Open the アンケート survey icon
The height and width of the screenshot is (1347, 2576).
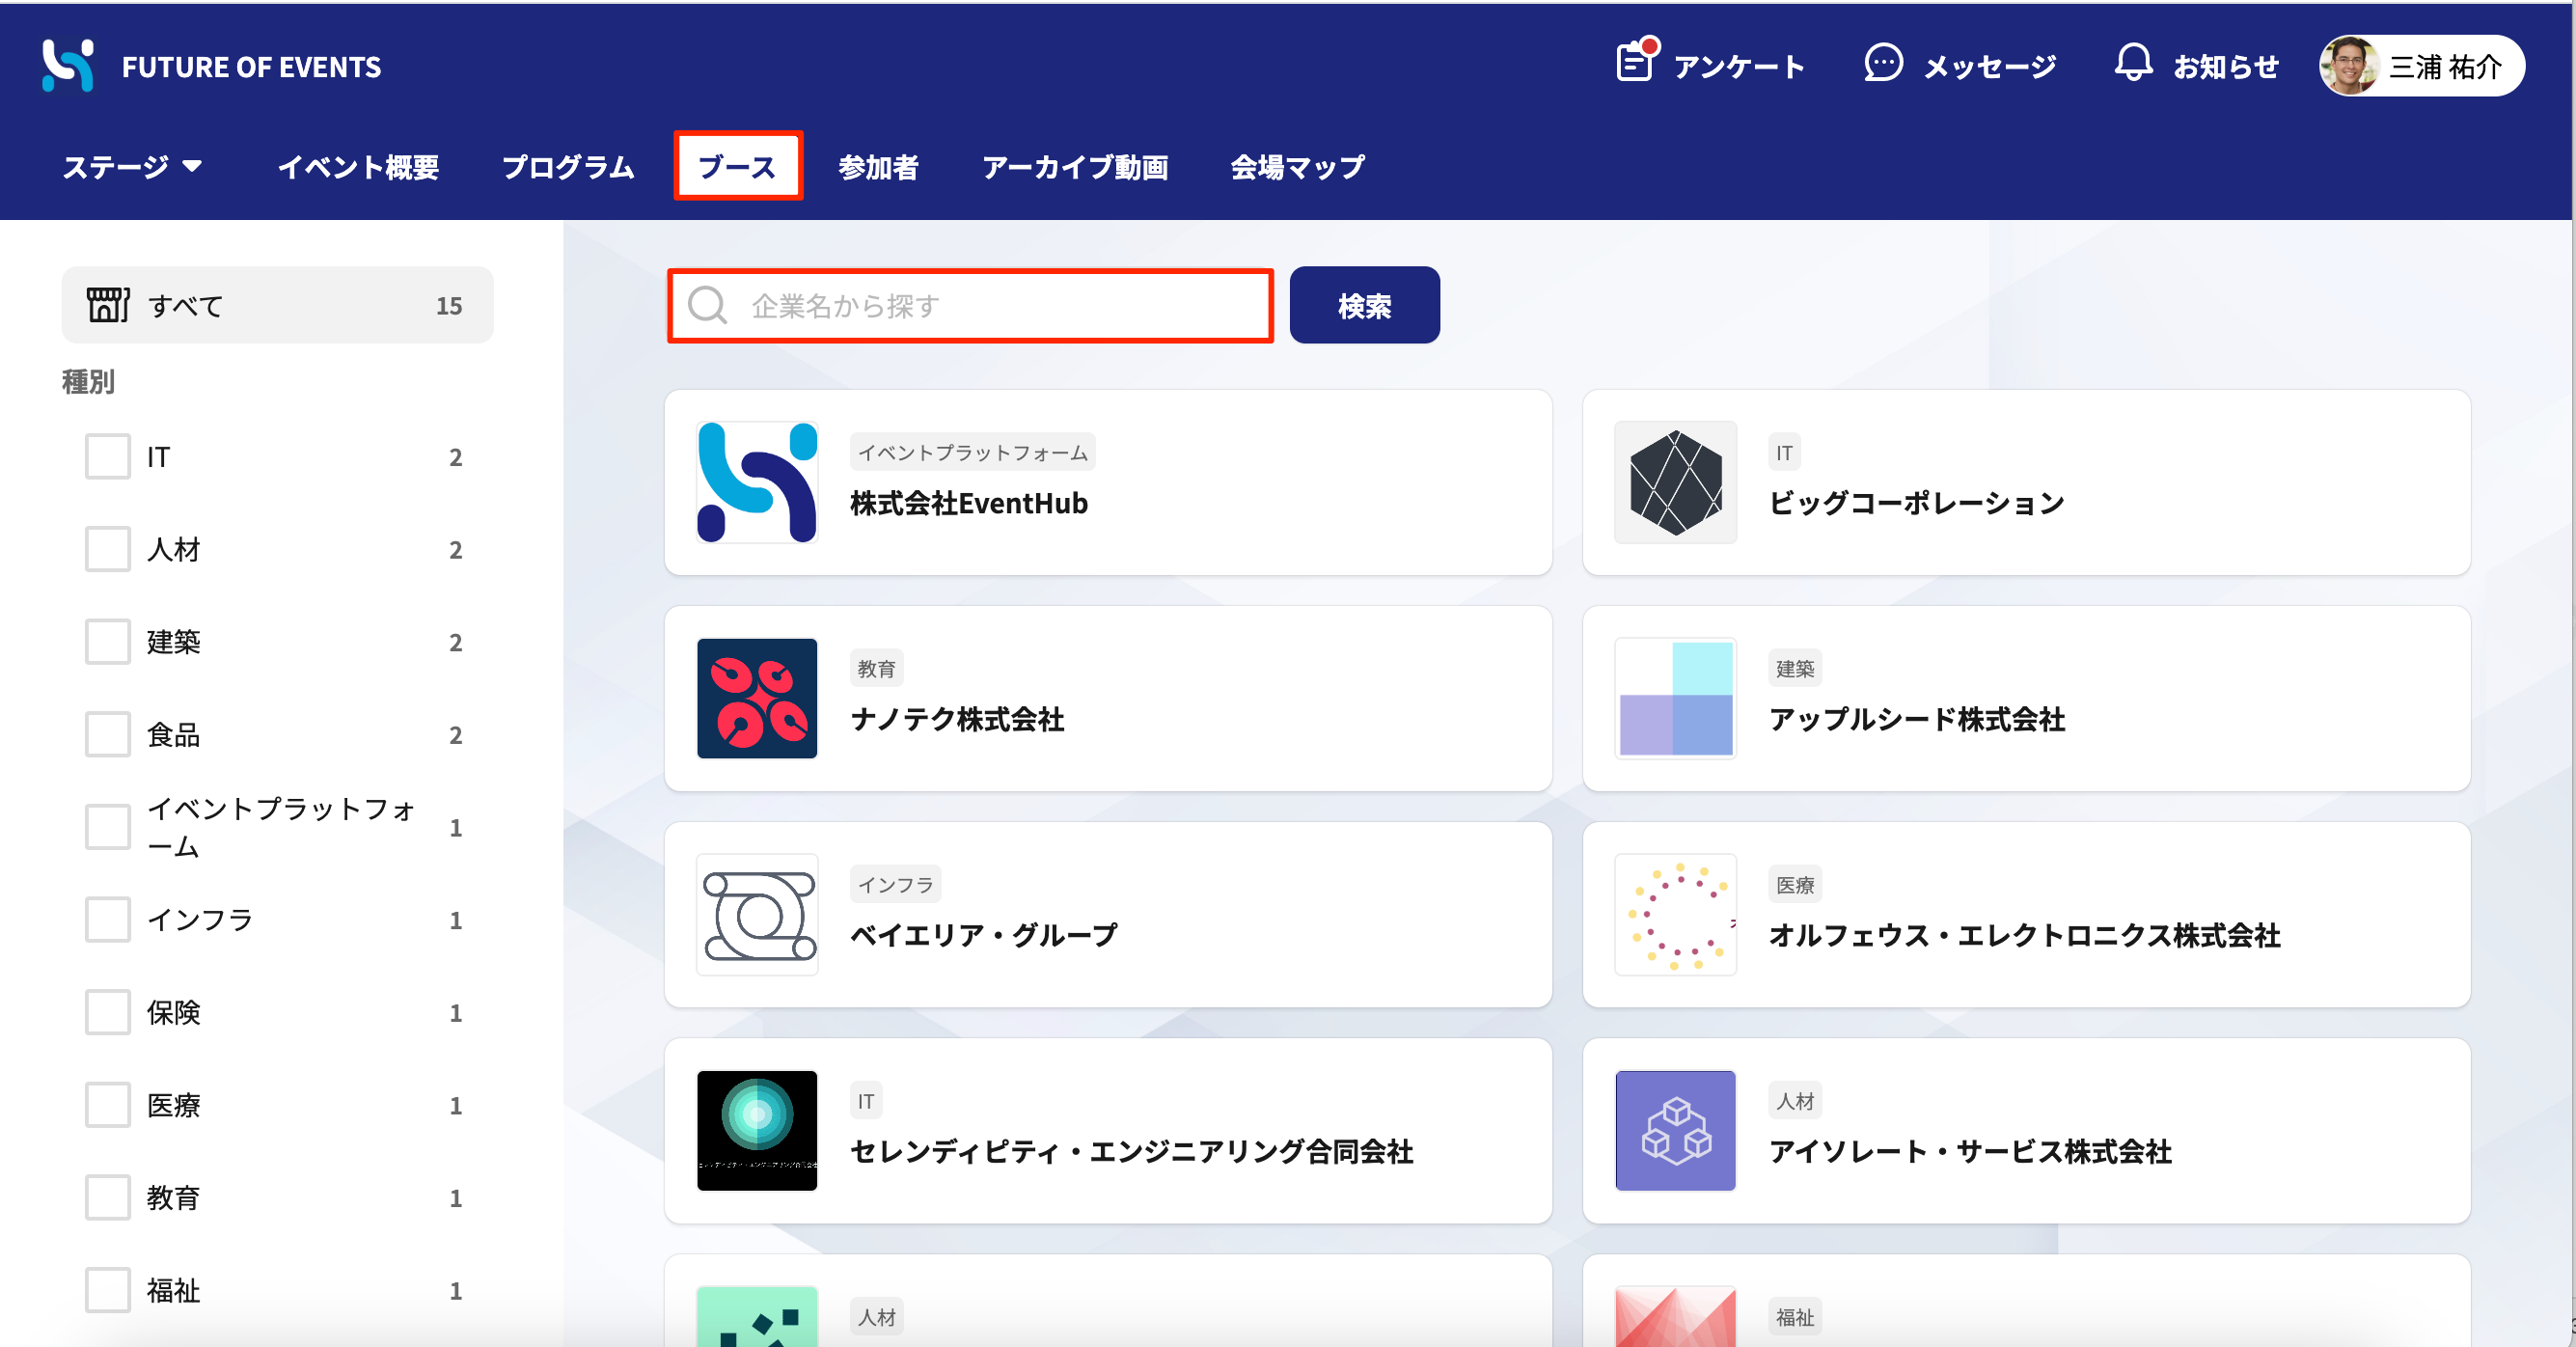click(1637, 61)
